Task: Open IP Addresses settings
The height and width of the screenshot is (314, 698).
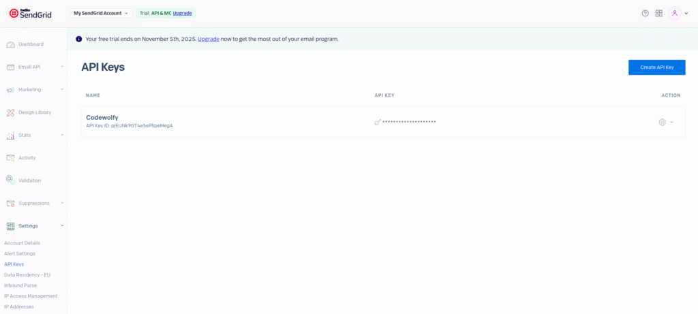Action: [x=18, y=307]
